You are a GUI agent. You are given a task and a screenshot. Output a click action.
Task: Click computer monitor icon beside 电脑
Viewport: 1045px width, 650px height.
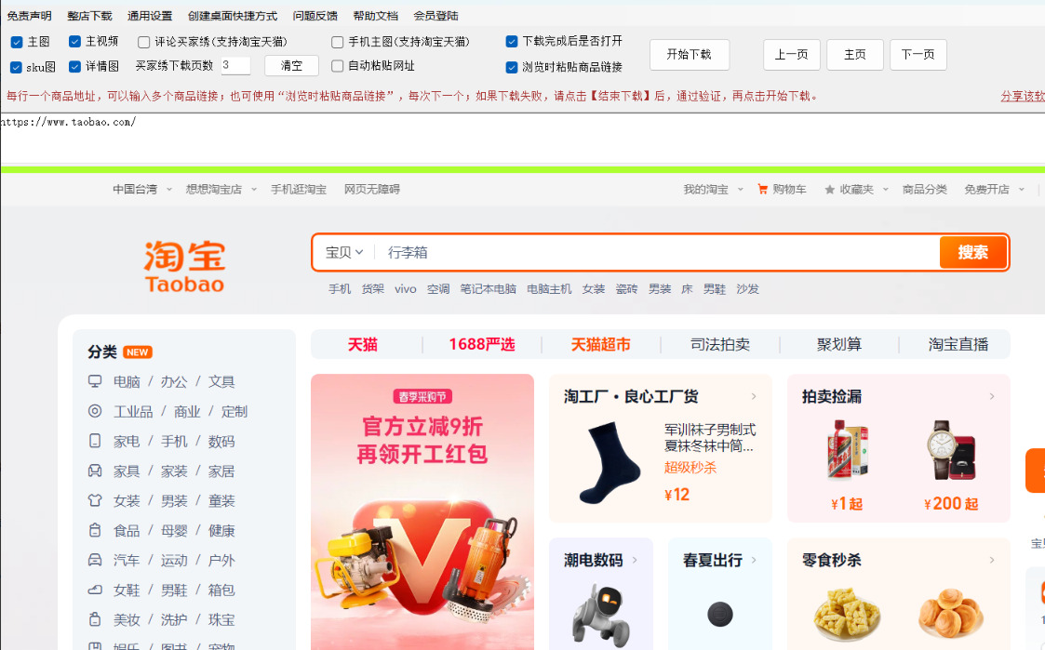[x=95, y=381]
